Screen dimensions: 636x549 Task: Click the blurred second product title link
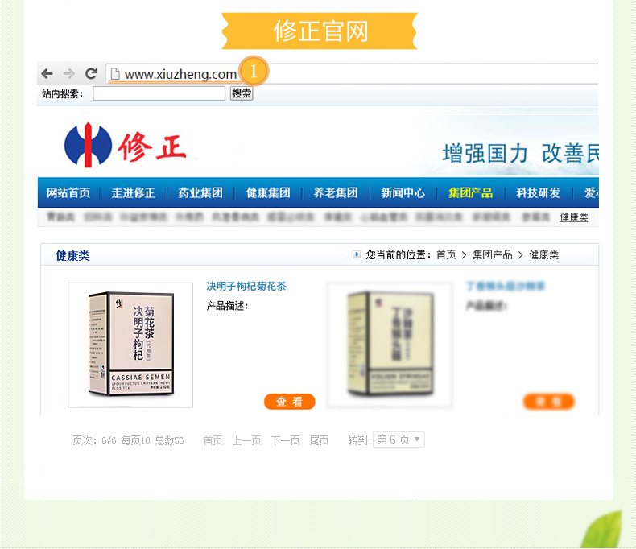click(506, 287)
